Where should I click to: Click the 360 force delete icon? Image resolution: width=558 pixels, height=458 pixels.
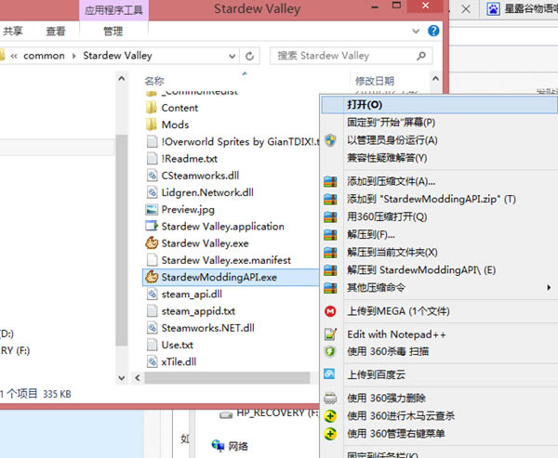click(329, 399)
